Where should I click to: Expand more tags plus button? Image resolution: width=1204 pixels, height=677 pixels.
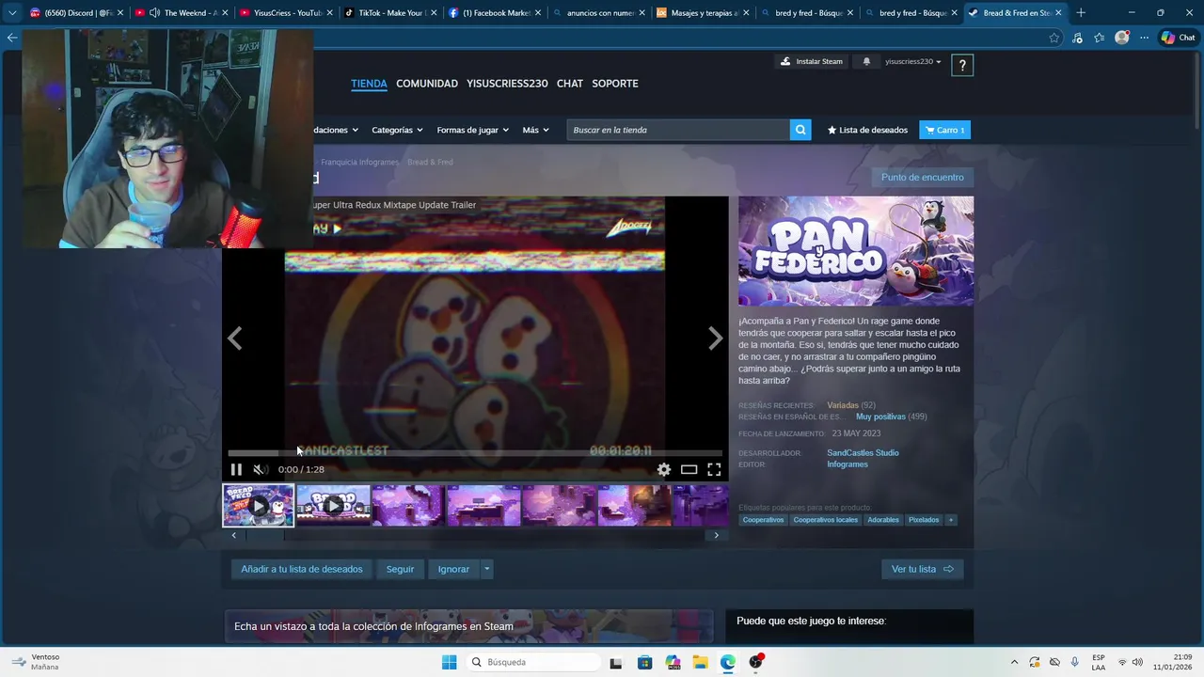(x=951, y=520)
